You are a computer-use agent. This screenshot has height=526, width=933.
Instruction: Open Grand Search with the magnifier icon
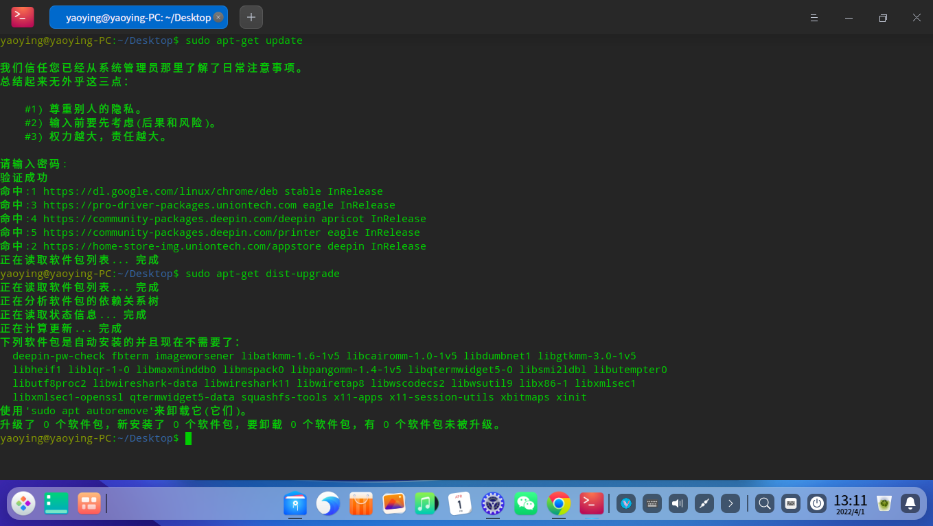[x=764, y=503]
